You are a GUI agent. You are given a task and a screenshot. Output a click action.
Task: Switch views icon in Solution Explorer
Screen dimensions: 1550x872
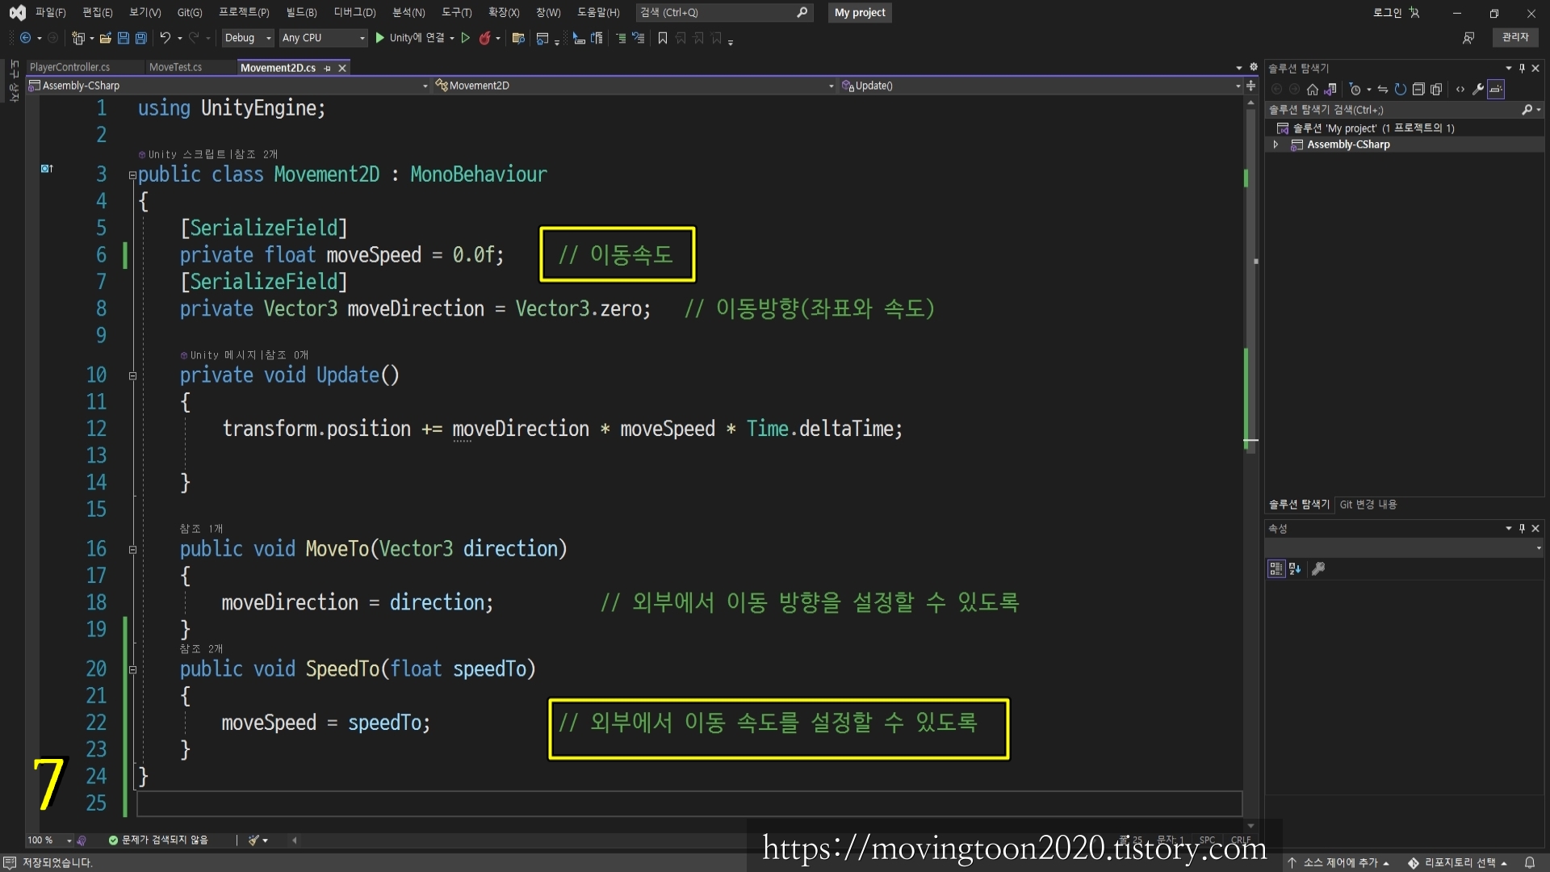click(x=1330, y=90)
